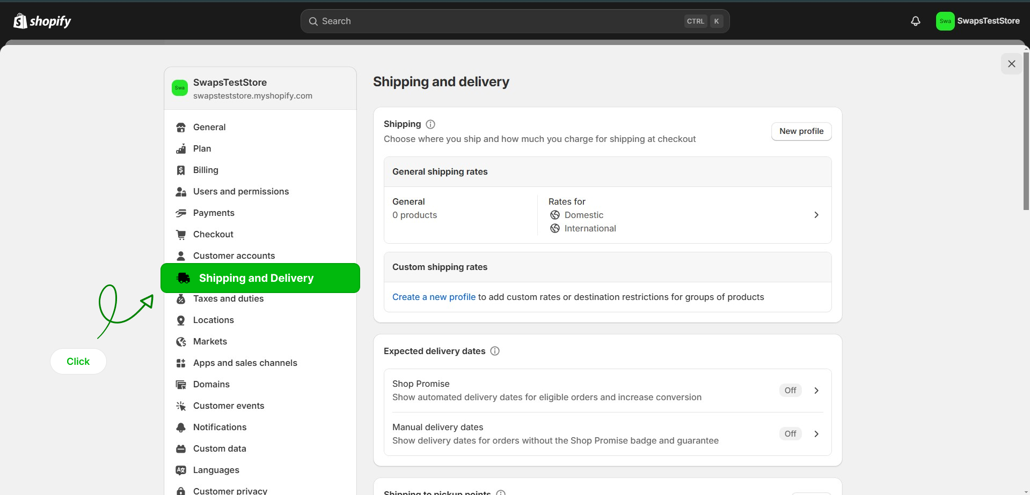
Task: Click the Search input field
Action: [x=515, y=21]
